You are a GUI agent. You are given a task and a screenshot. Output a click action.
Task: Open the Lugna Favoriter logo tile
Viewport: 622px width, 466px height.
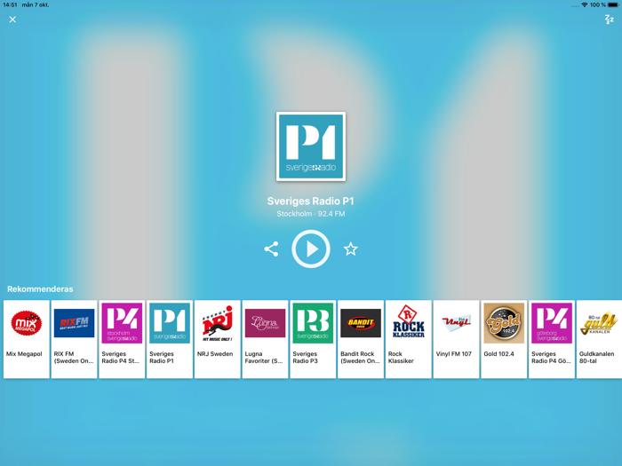265,323
